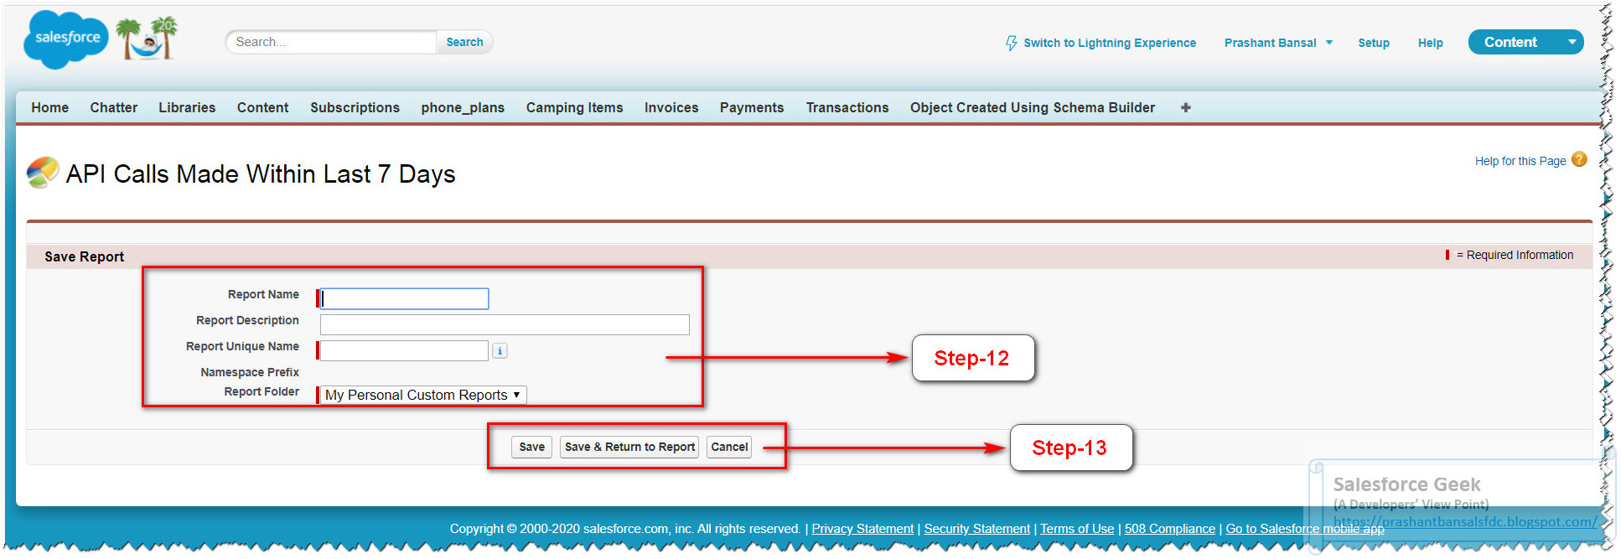The image size is (1621, 559).
Task: Click the Lightning bolt icon
Action: pyautogui.click(x=1012, y=43)
